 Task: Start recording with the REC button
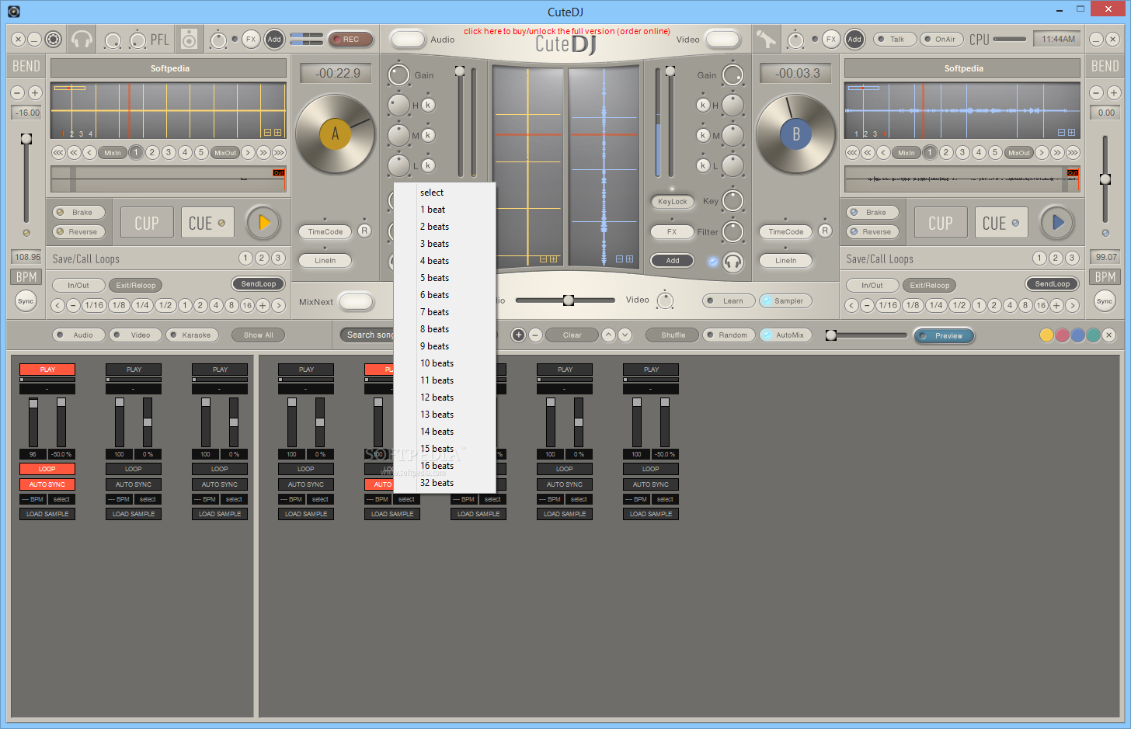coord(351,39)
